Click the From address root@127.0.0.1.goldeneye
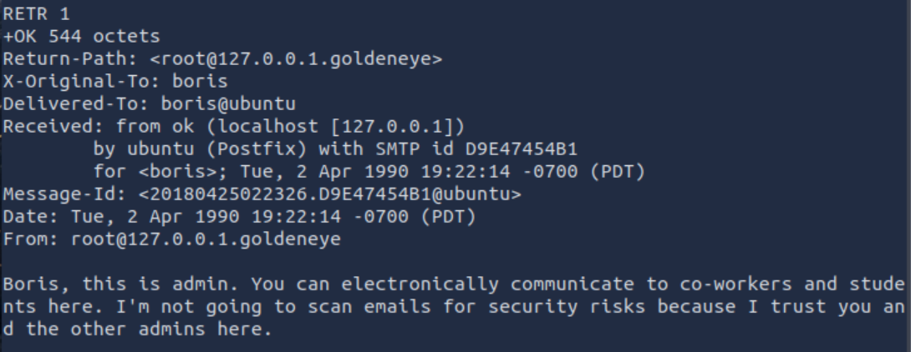This screenshot has width=911, height=352. [197, 239]
